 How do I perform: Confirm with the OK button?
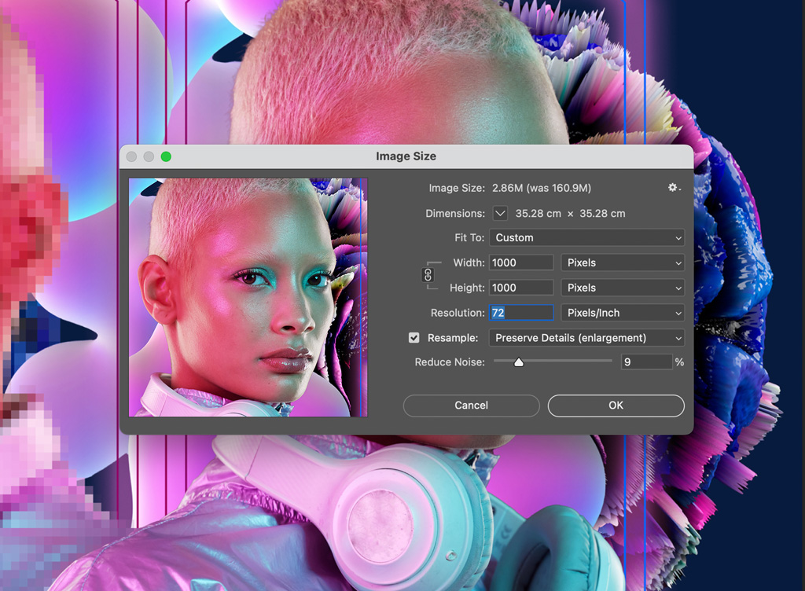616,406
